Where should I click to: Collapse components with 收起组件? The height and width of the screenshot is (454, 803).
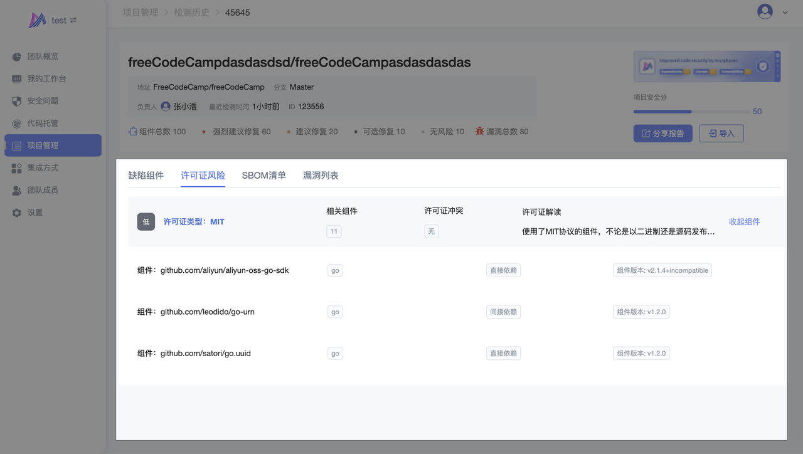[x=744, y=222]
